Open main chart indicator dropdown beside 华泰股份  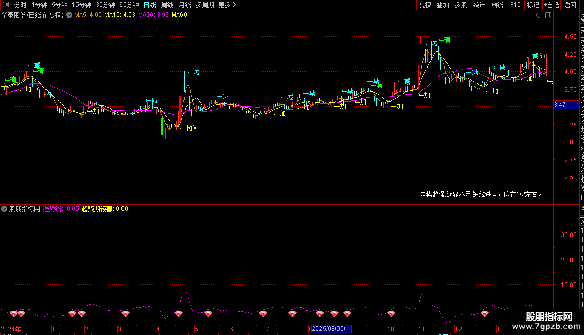click(x=69, y=15)
